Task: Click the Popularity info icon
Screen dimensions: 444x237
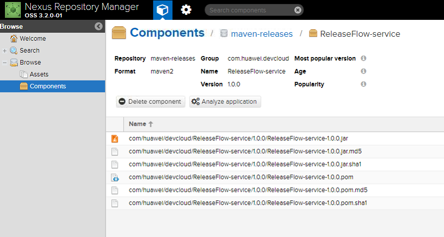Action: (x=364, y=84)
